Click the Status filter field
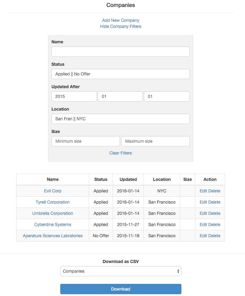Image resolution: width=245 pixels, height=296 pixels. pyautogui.click(x=121, y=74)
